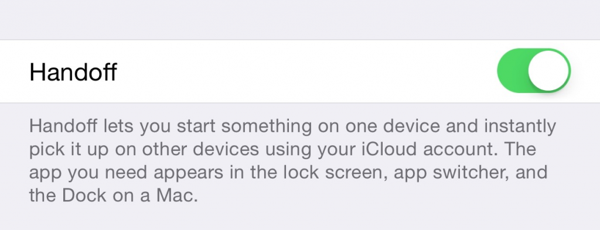The image size is (600, 230).
Task: Turn off the Handoff switch
Action: point(533,71)
